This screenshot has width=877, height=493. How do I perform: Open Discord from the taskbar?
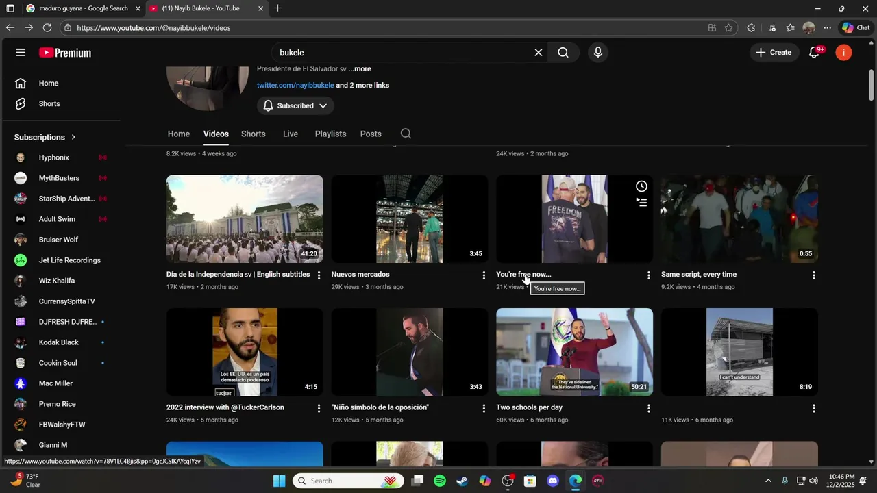tap(553, 481)
